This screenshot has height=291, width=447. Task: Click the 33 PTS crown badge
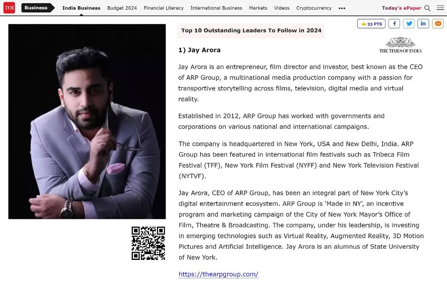(371, 24)
